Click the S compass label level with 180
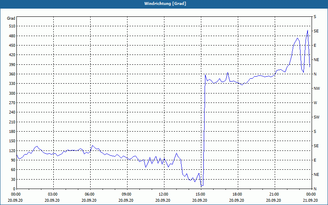This screenshot has width=328, height=205. pos(315,131)
